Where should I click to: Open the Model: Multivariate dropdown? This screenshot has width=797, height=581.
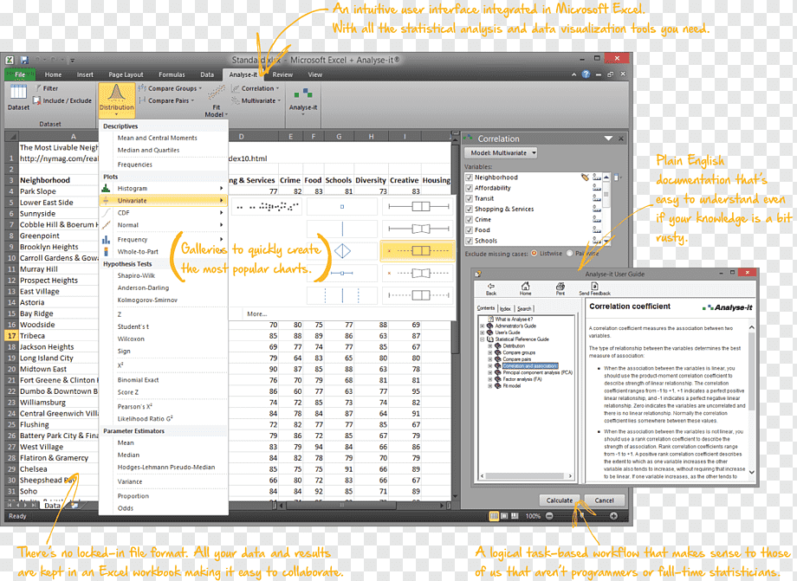(x=502, y=152)
